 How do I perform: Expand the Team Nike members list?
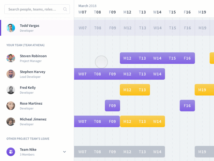64,152
